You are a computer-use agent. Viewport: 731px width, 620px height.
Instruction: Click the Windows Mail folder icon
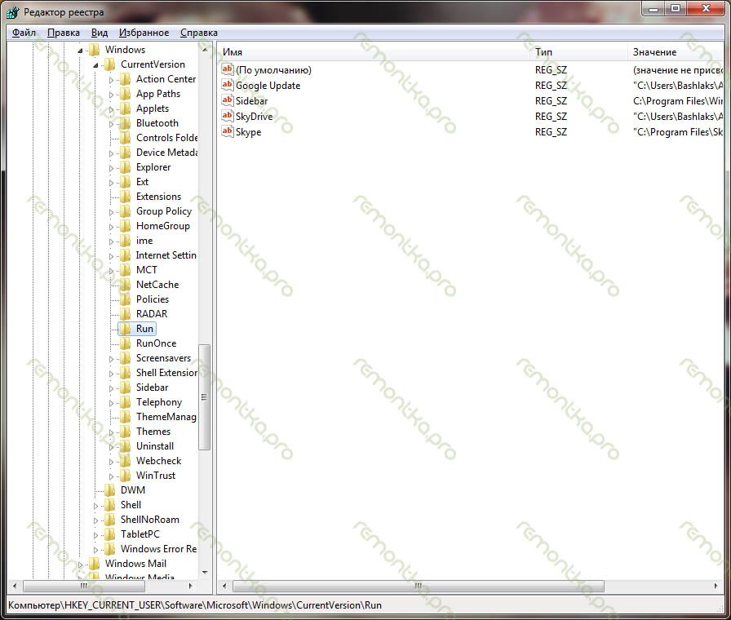point(94,564)
